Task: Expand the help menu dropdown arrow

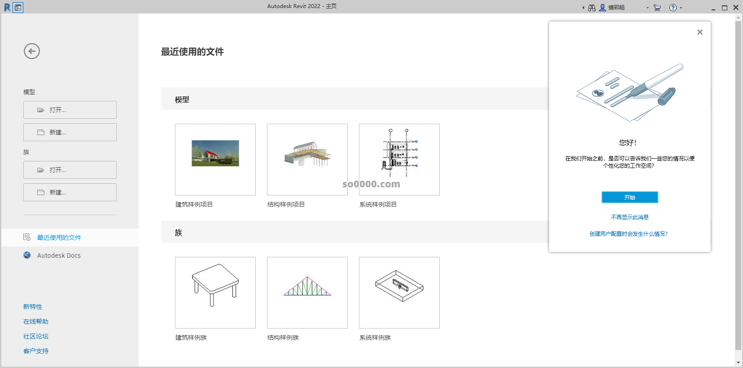Action: [681, 8]
